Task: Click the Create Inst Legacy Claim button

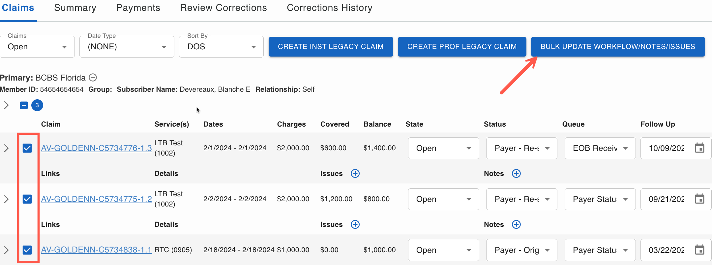Action: [331, 47]
